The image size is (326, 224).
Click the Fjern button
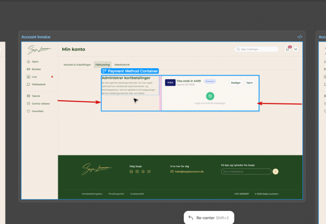click(250, 83)
